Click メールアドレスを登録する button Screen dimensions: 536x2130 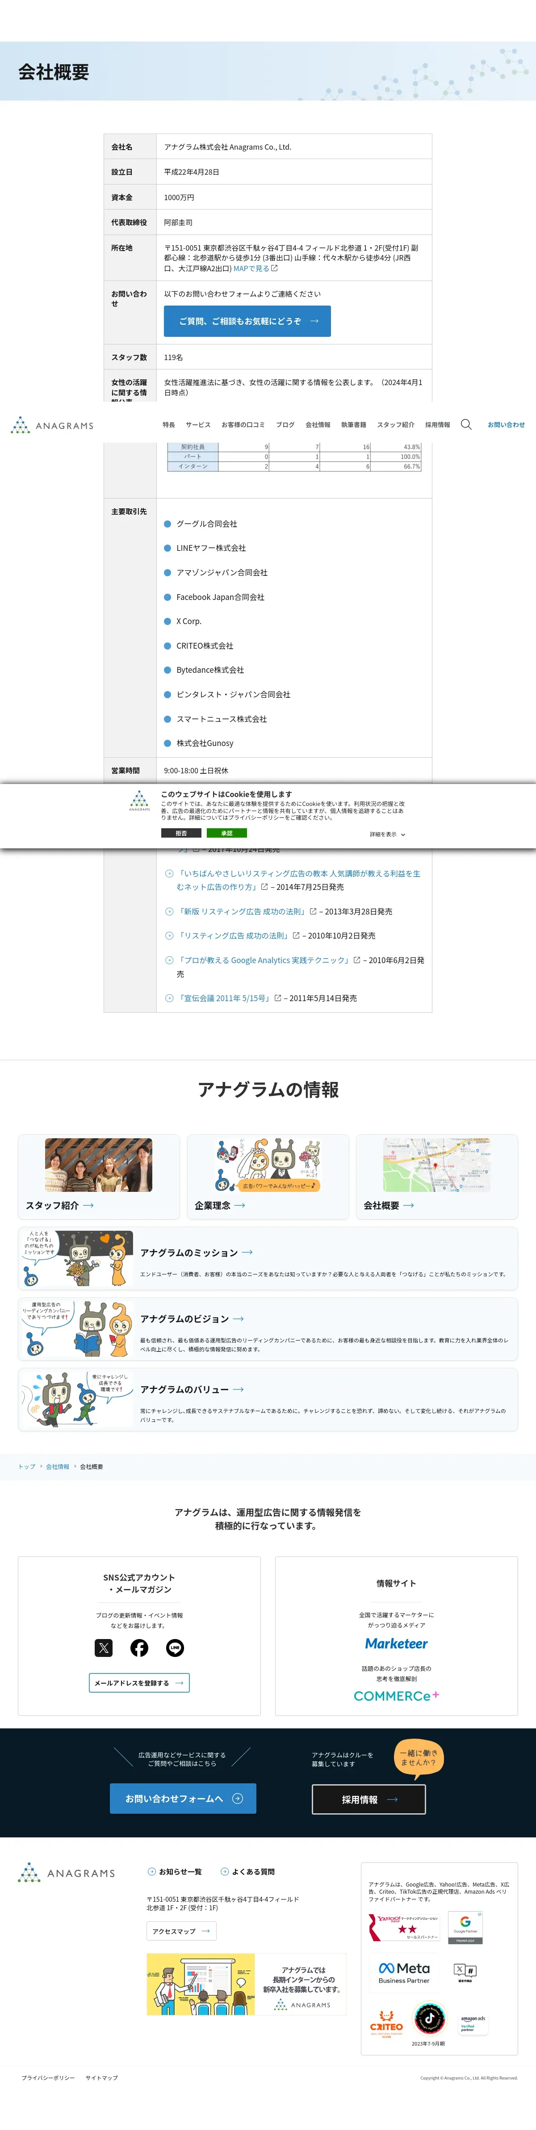(139, 1683)
